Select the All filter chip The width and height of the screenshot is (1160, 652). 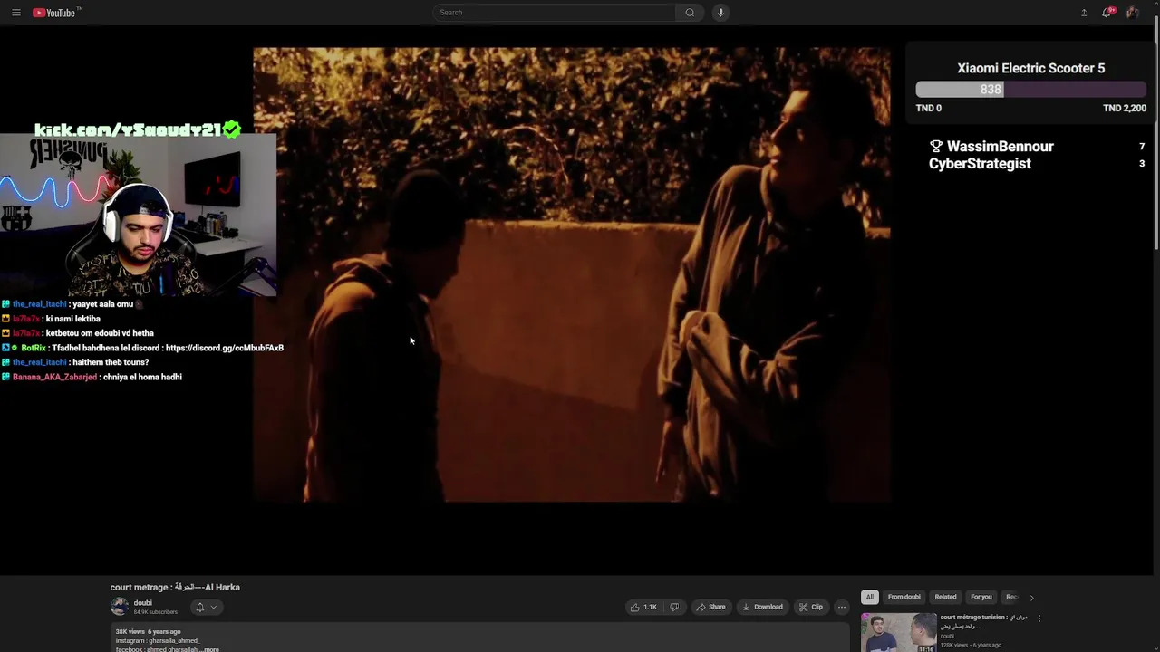coord(870,597)
